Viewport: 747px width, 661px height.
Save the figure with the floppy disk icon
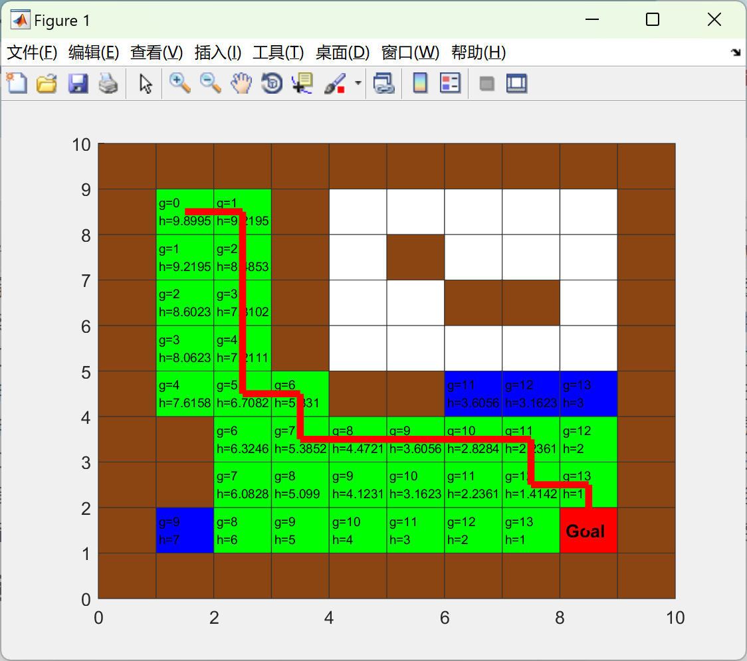pyautogui.click(x=78, y=83)
